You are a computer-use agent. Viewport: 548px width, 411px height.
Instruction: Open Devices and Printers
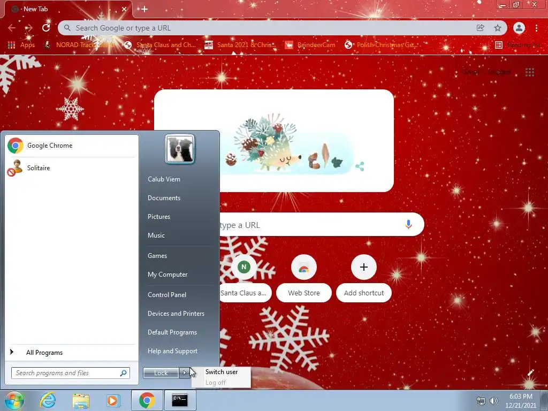176,314
